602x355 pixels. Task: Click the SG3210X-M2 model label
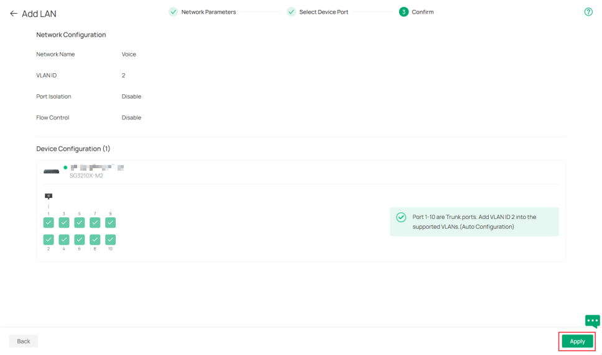pos(86,176)
